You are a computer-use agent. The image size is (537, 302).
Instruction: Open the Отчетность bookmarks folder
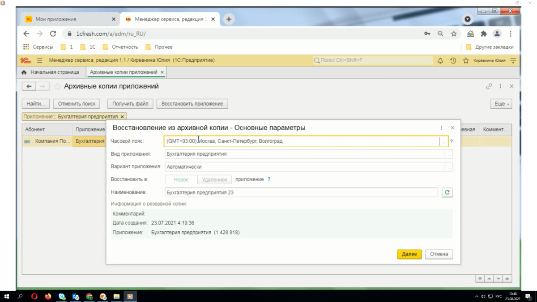(120, 47)
